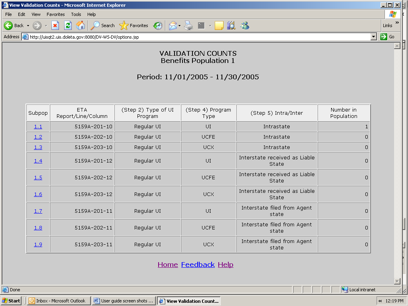Click the scrollbar down arrow
This screenshot has height=306, width=408.
pos(397,281)
